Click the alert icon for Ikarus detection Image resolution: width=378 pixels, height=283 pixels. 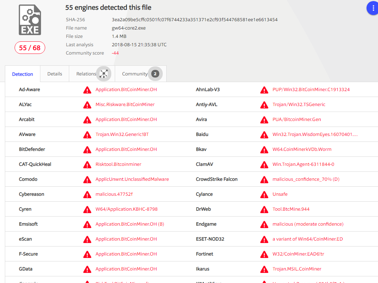click(264, 269)
